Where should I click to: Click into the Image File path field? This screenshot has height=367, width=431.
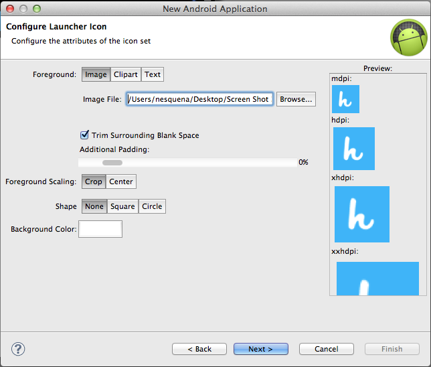(x=199, y=99)
